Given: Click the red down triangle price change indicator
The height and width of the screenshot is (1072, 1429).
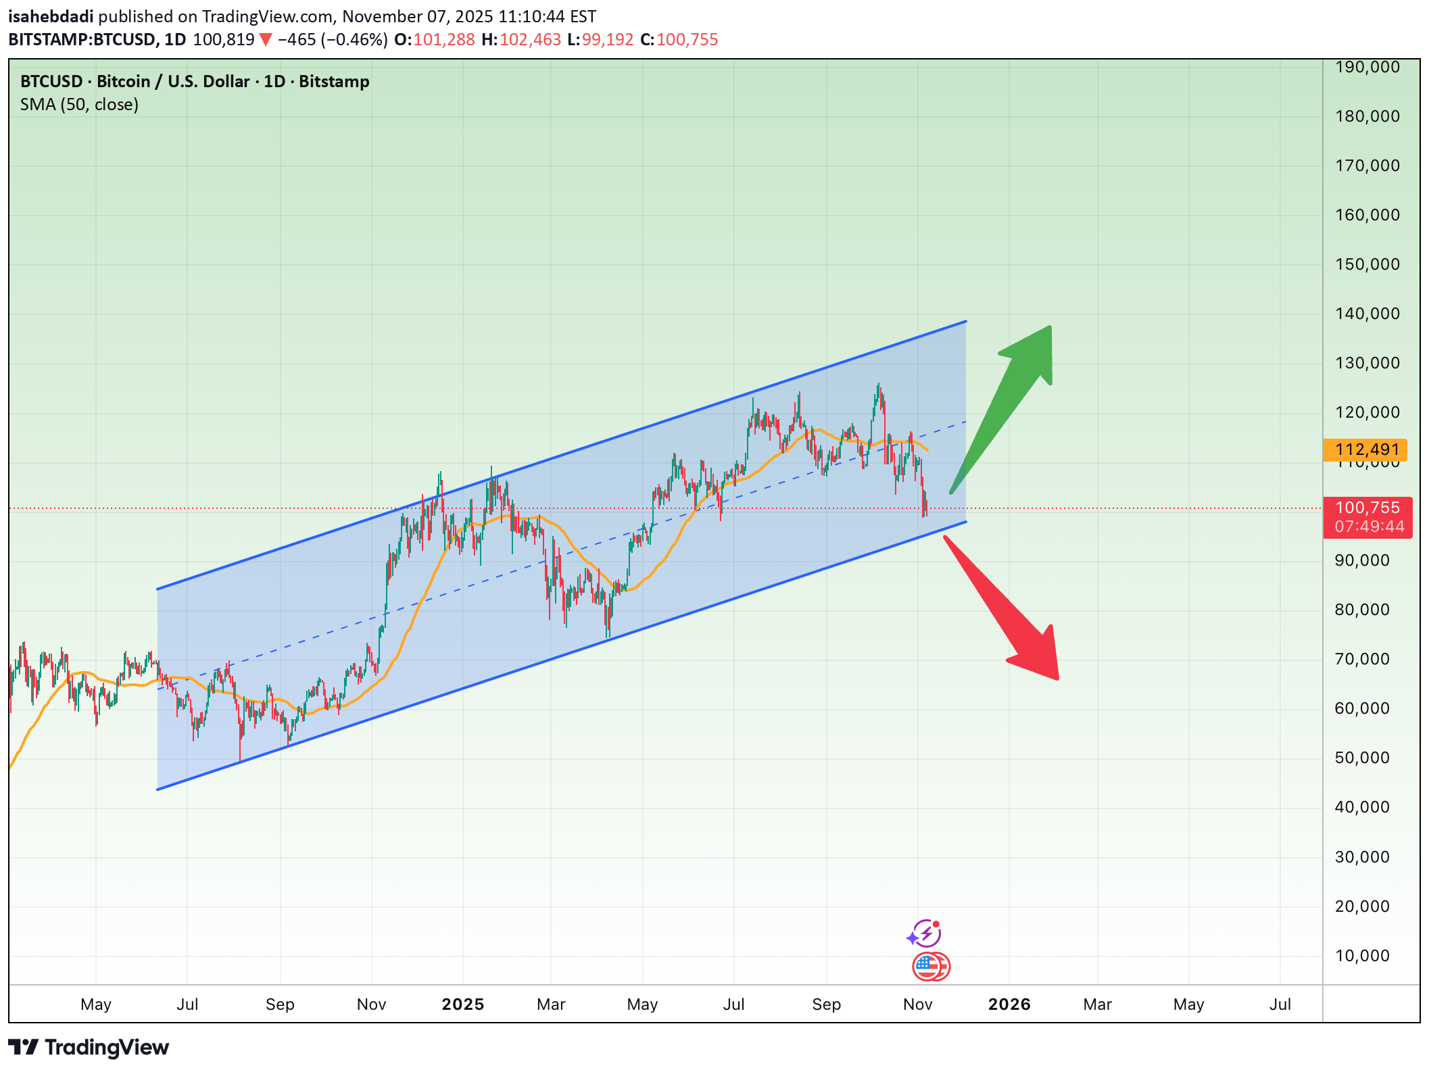Looking at the screenshot, I should tap(266, 40).
